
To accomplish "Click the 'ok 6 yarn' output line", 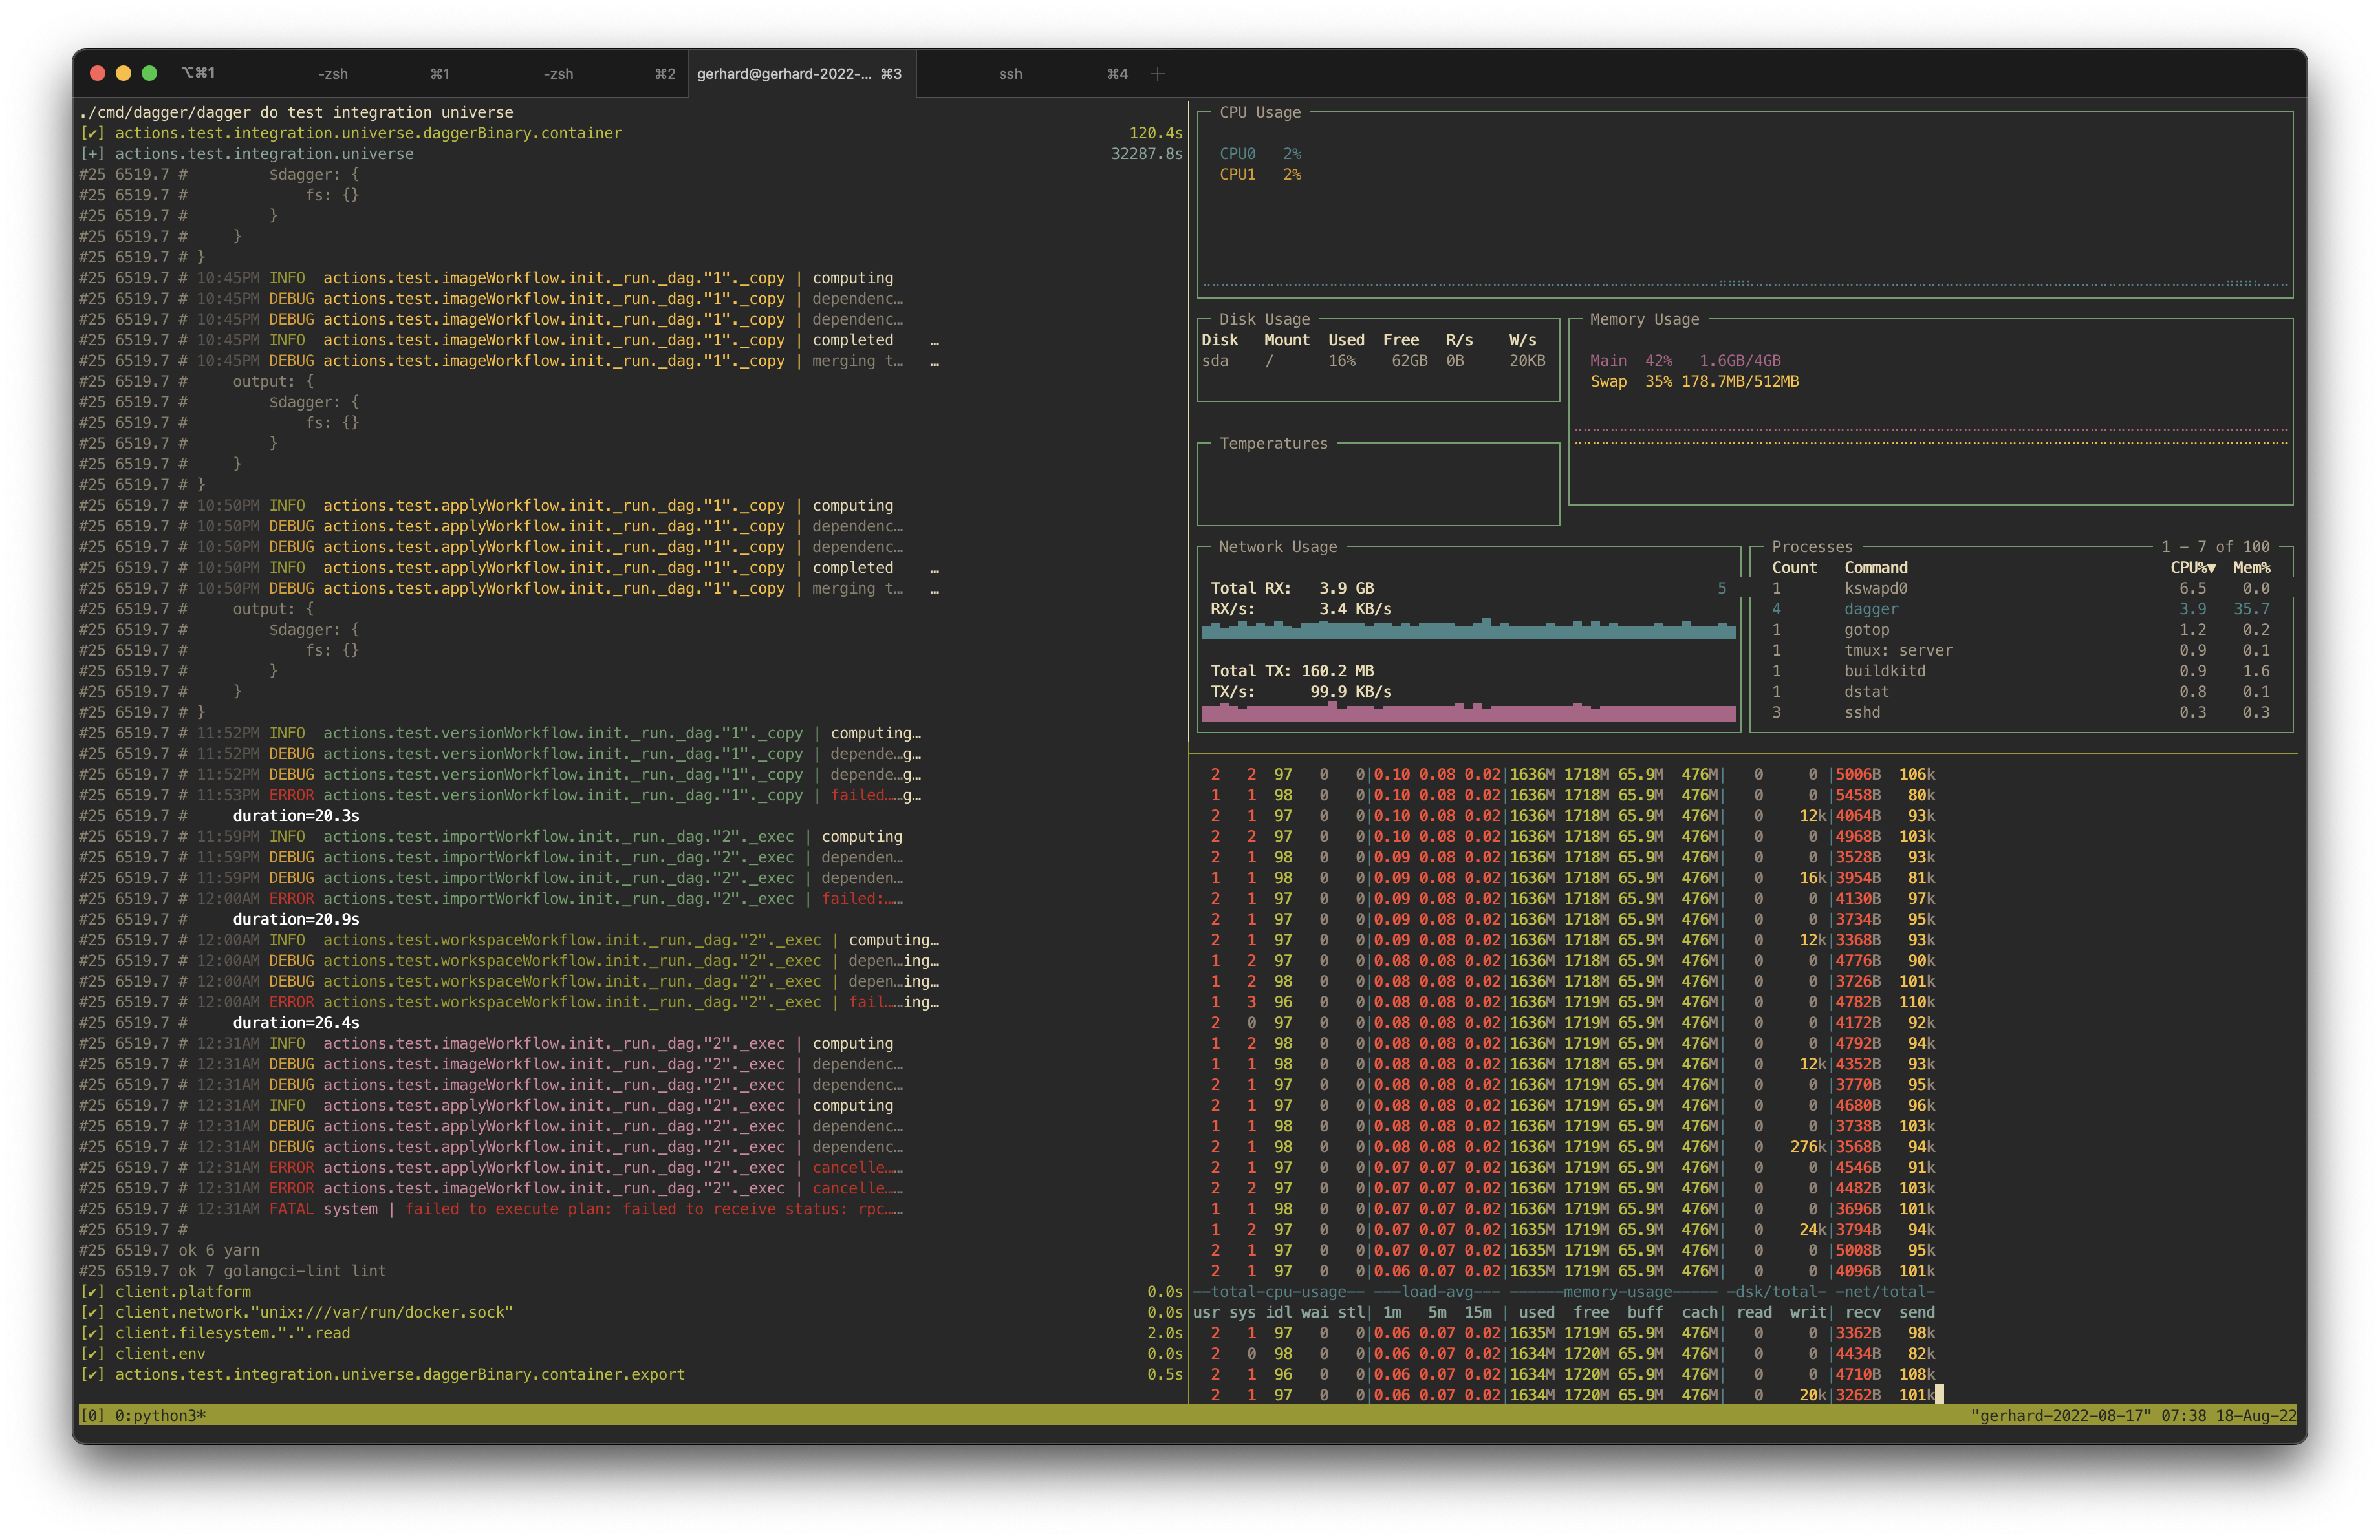I will click(170, 1250).
